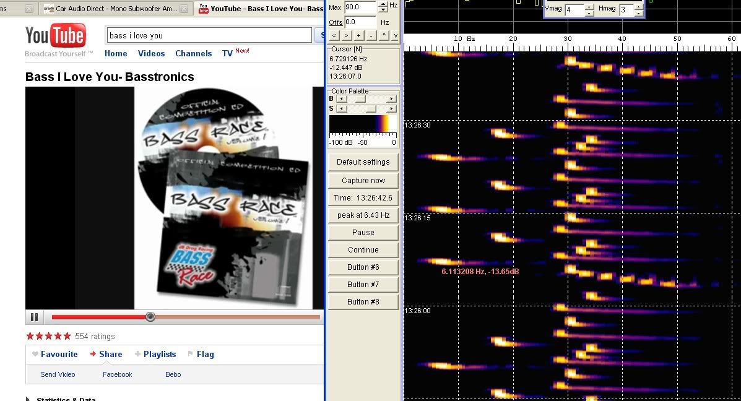Close the Car Audio Direct browser tab
The image size is (741, 401).
tap(184, 9)
